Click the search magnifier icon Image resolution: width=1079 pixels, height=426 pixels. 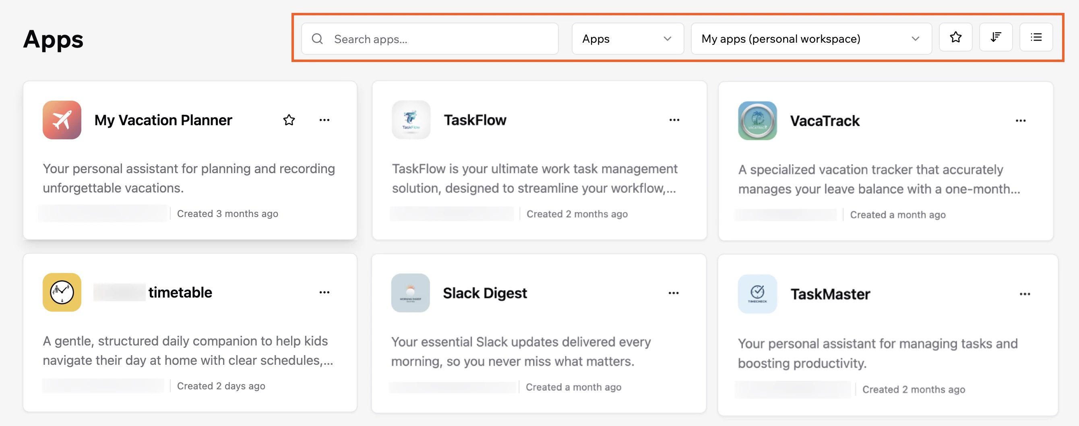317,39
